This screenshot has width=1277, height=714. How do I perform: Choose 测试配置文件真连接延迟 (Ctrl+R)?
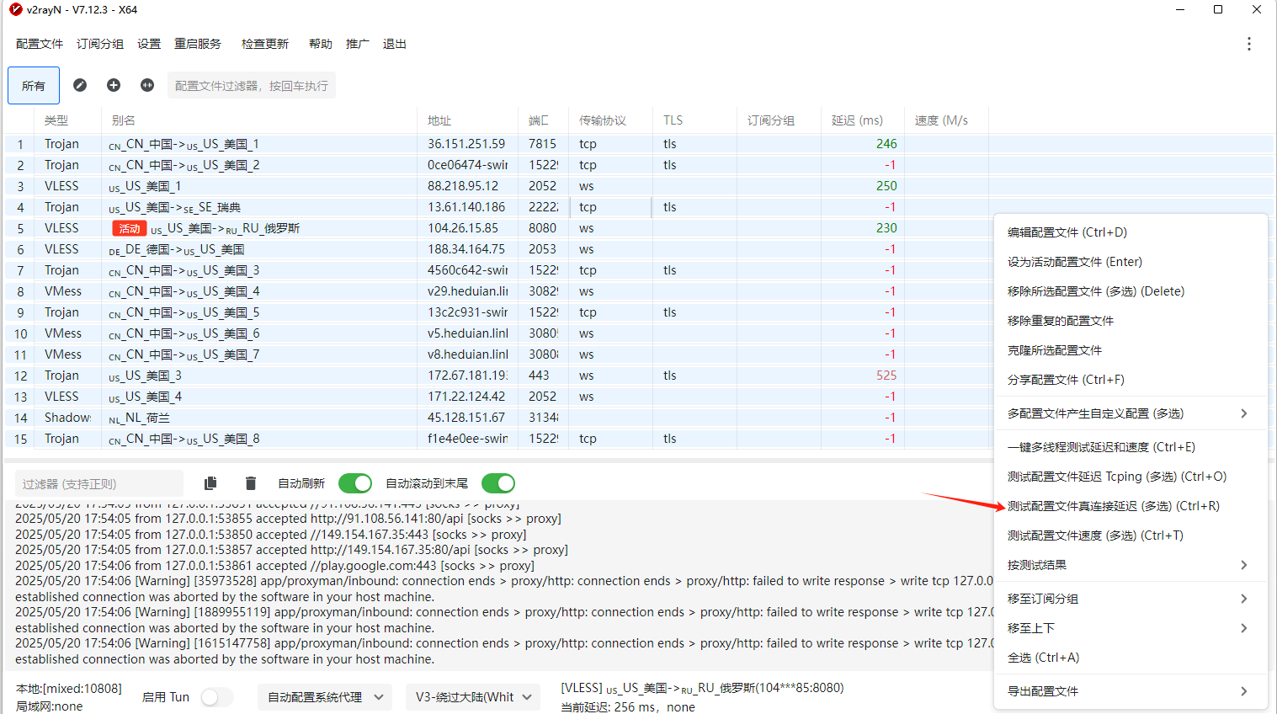(1131, 506)
